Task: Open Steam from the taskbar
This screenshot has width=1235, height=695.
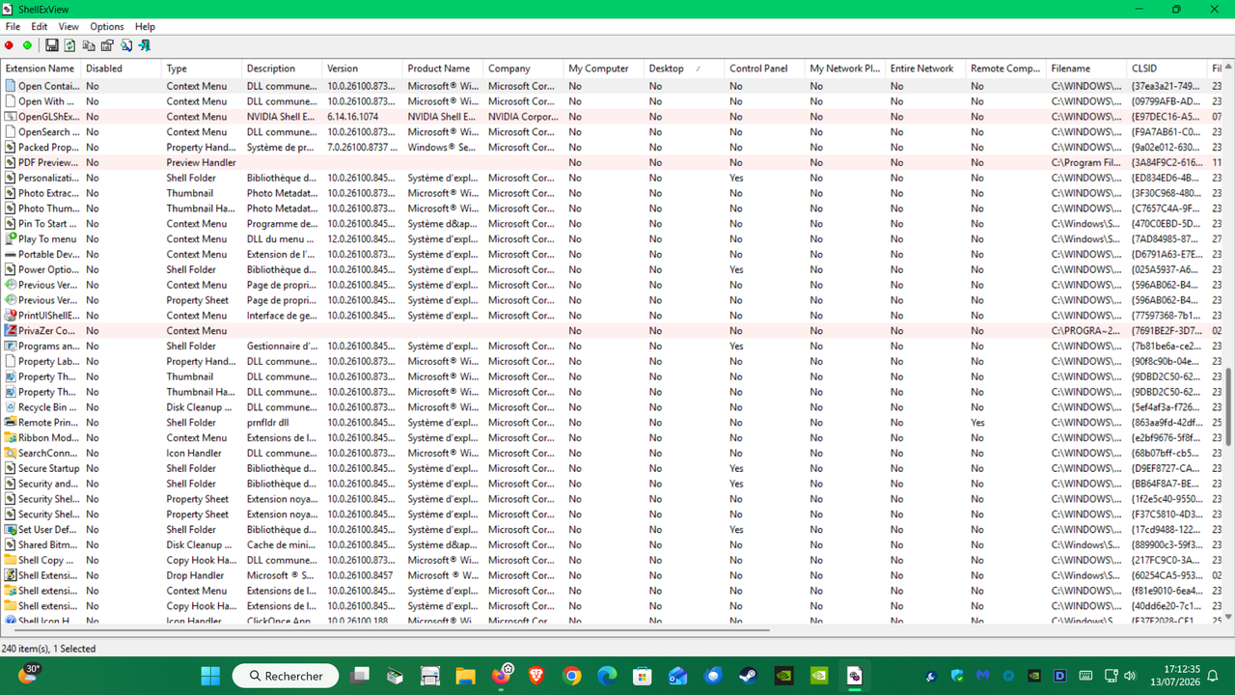Action: click(x=749, y=676)
